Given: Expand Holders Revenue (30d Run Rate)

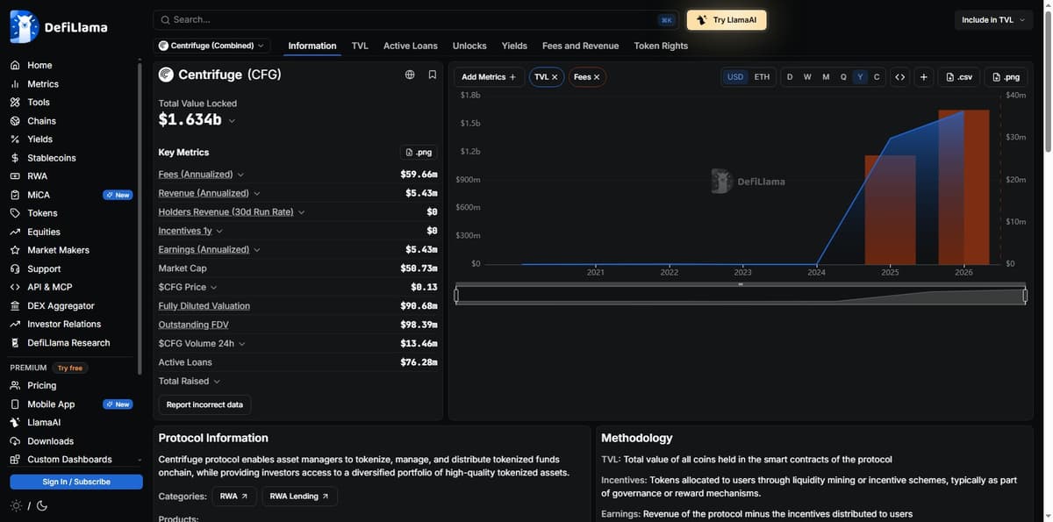Looking at the screenshot, I should [301, 212].
